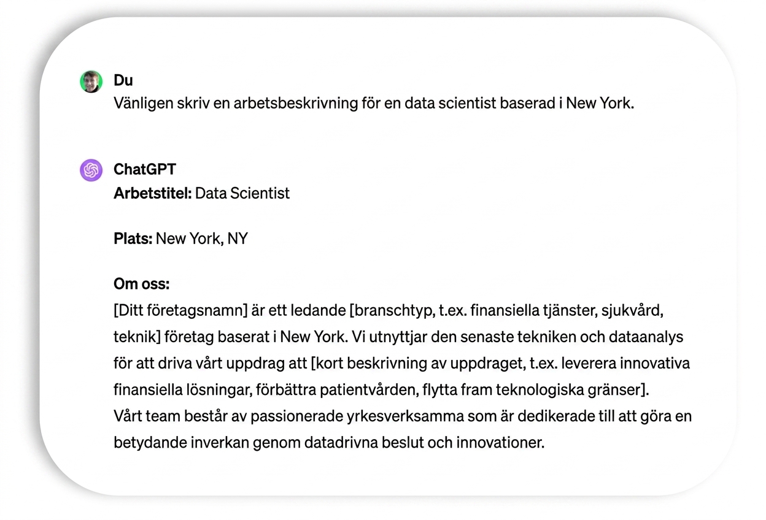Select the "Du" sender name
766x520 pixels.
point(123,80)
